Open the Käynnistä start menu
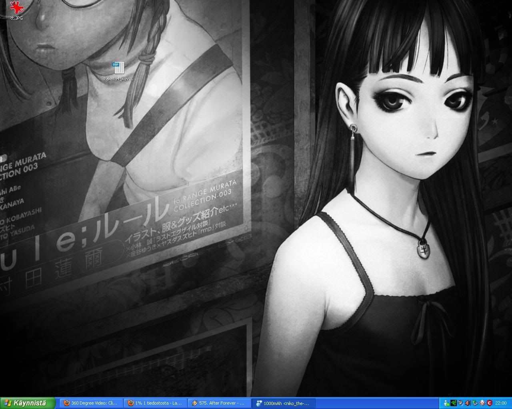The width and height of the screenshot is (512, 409). click(28, 403)
